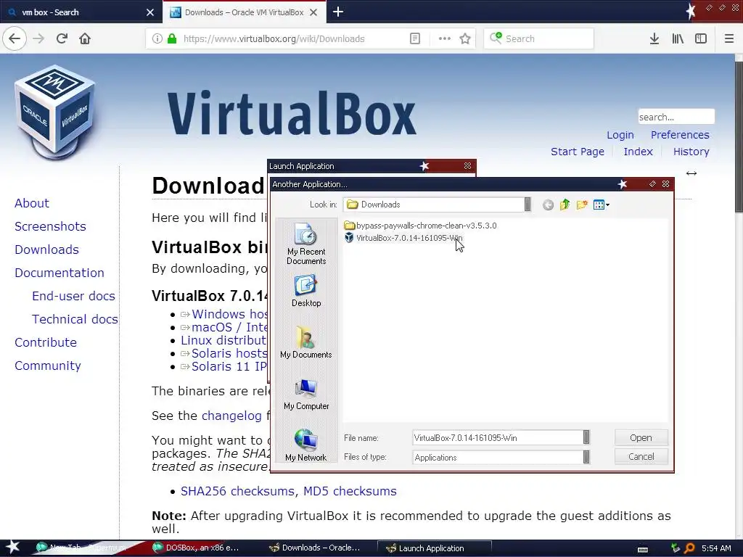Viewport: 743px width, 557px height.
Task: Go up one folder level in file dialog
Action: coord(565,205)
